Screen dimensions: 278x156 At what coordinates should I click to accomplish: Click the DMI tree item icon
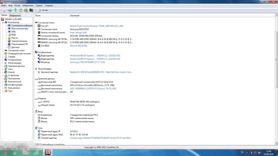point(9,32)
